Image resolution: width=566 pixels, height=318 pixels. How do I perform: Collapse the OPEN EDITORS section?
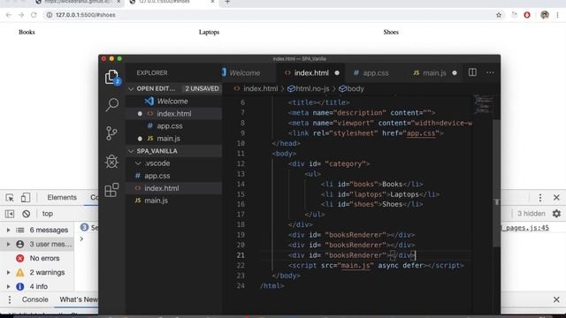(131, 88)
